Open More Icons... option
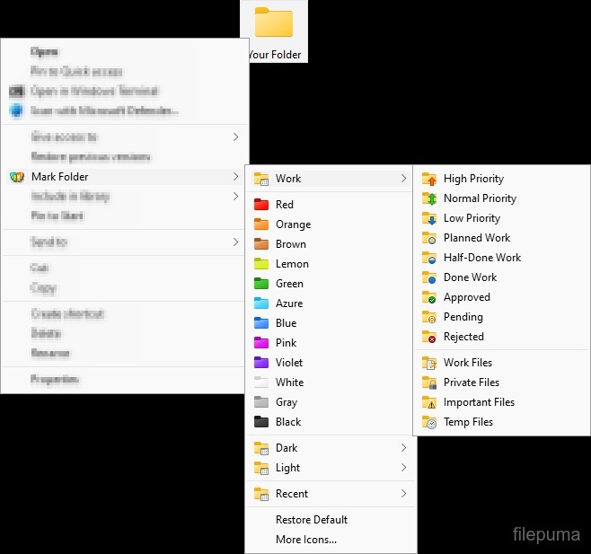Screen dimensions: 591x554 coord(305,540)
